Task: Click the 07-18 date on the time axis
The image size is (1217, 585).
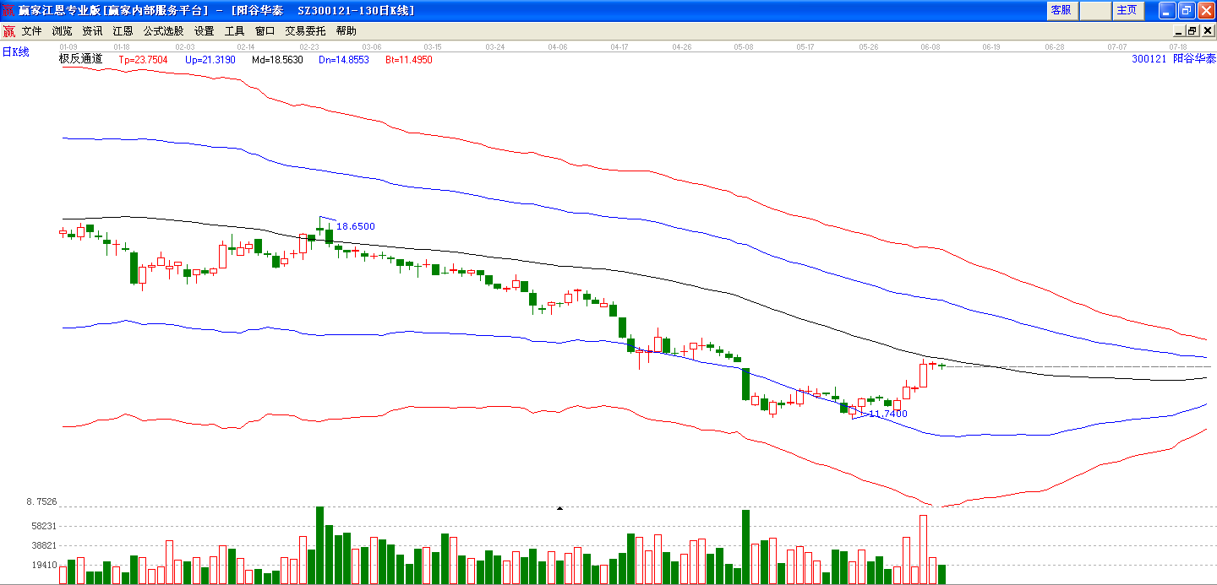Action: 1179,47
